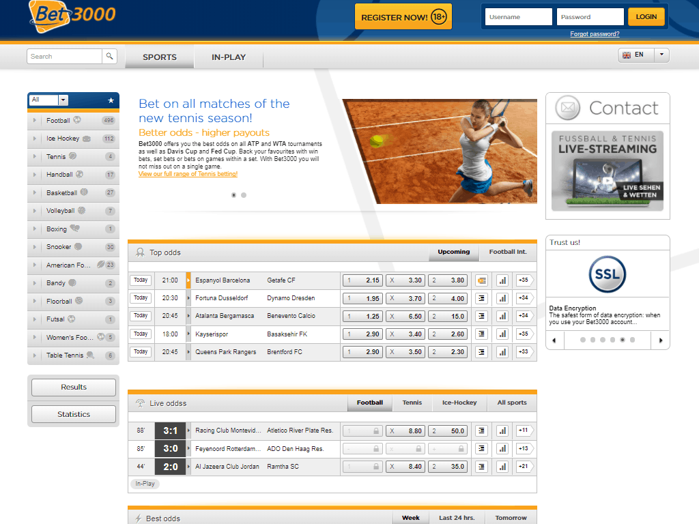Focus the Username input field

[x=519, y=17]
